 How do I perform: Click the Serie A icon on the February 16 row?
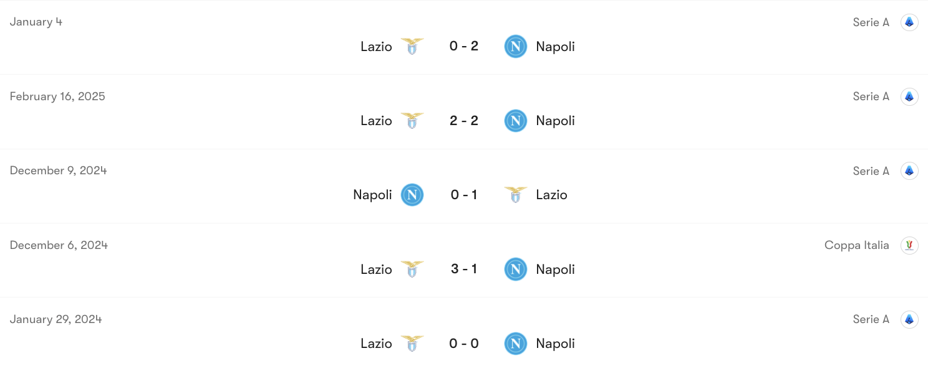(909, 96)
